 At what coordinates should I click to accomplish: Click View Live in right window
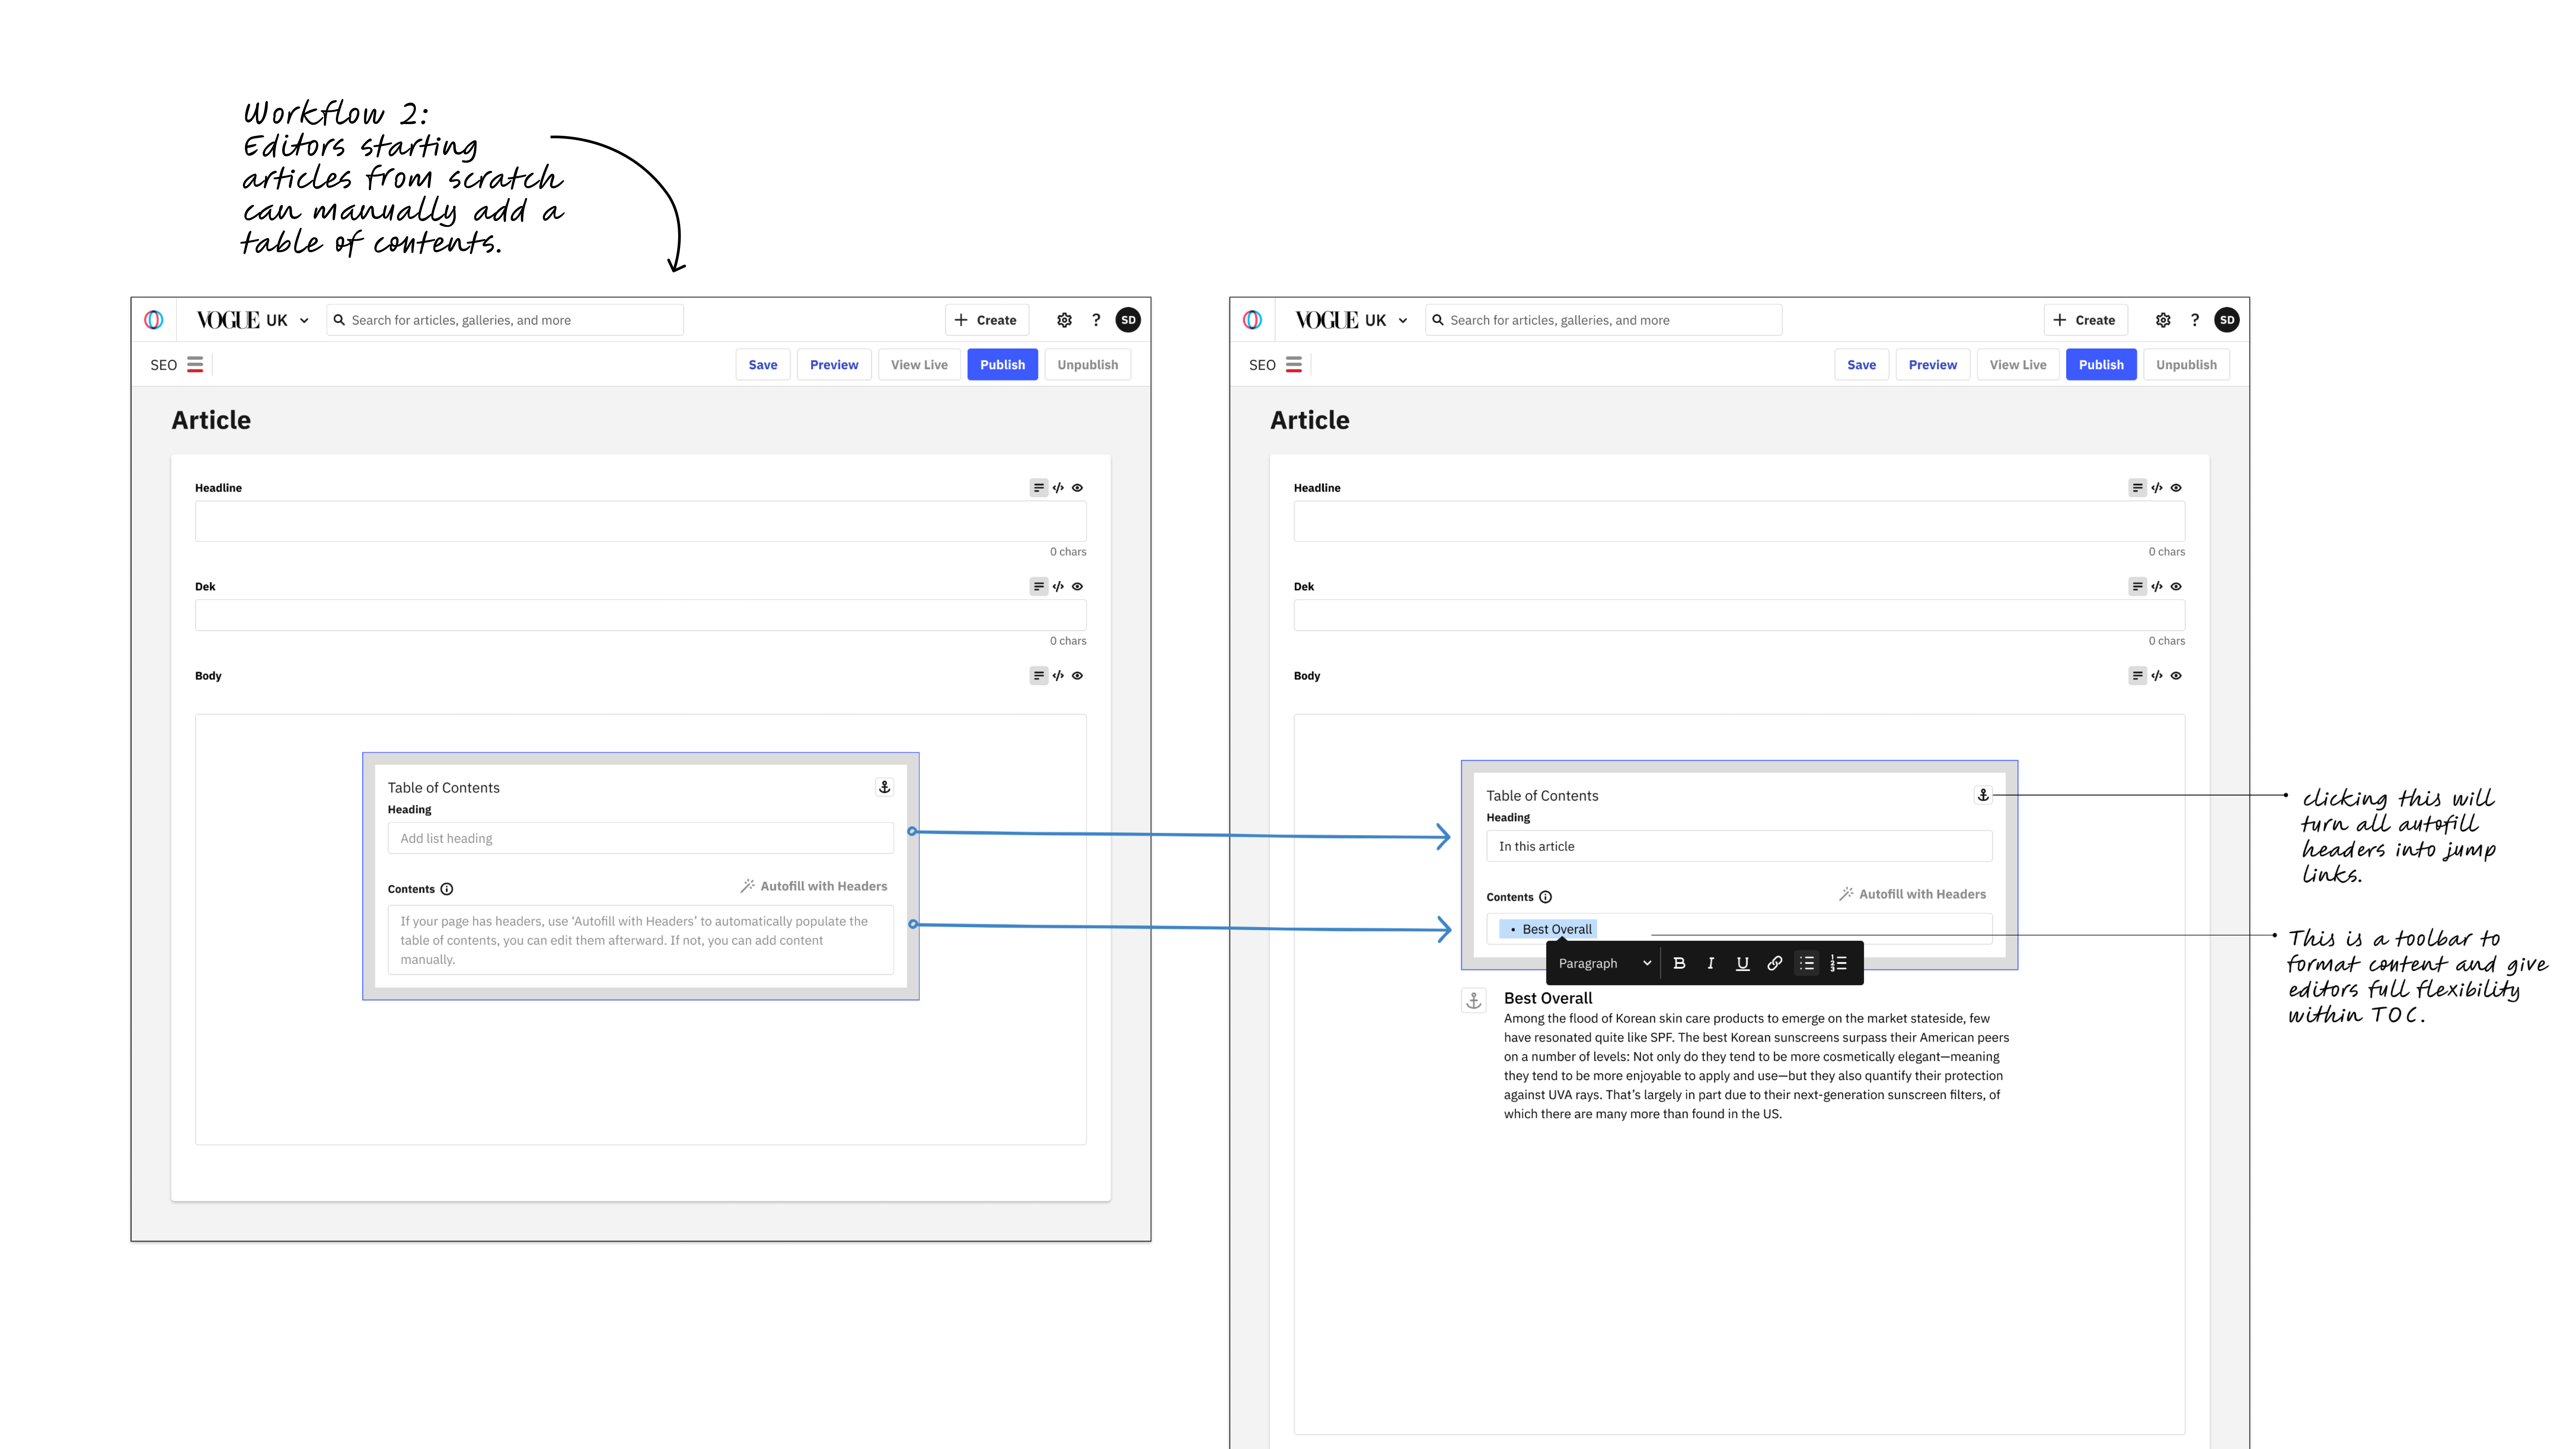point(2018,365)
